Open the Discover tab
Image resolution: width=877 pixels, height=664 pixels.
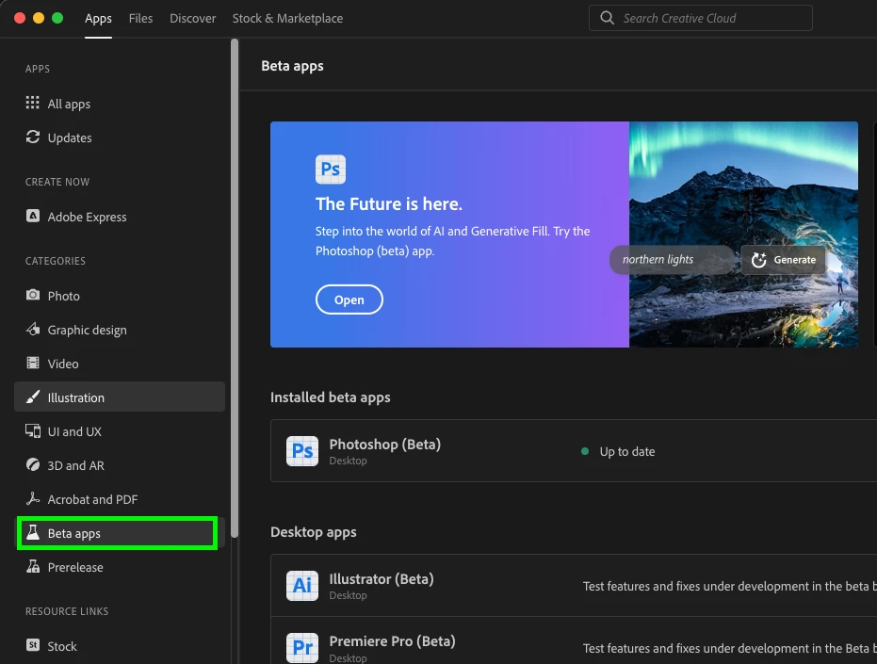tap(192, 19)
